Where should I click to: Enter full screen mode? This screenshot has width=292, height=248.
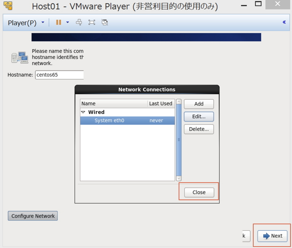tap(92, 22)
